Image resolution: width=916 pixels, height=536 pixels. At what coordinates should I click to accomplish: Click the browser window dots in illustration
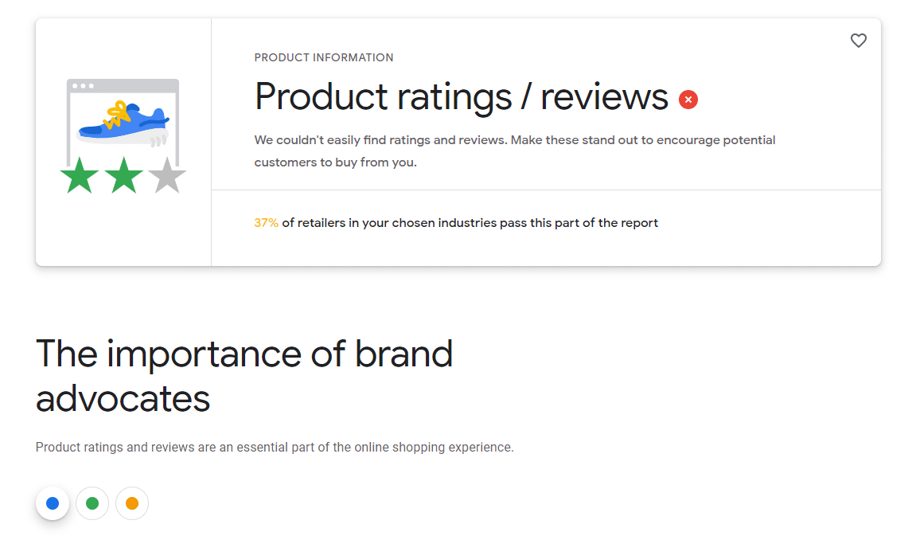click(x=83, y=85)
